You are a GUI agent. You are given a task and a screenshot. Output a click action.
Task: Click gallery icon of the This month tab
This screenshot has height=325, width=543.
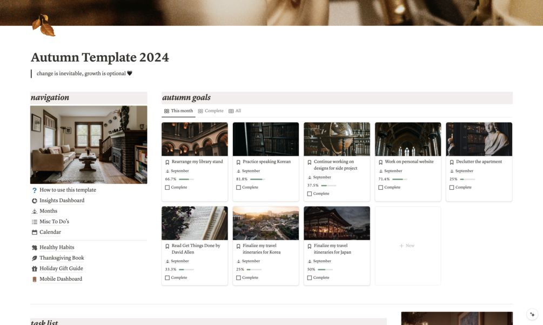pos(166,111)
